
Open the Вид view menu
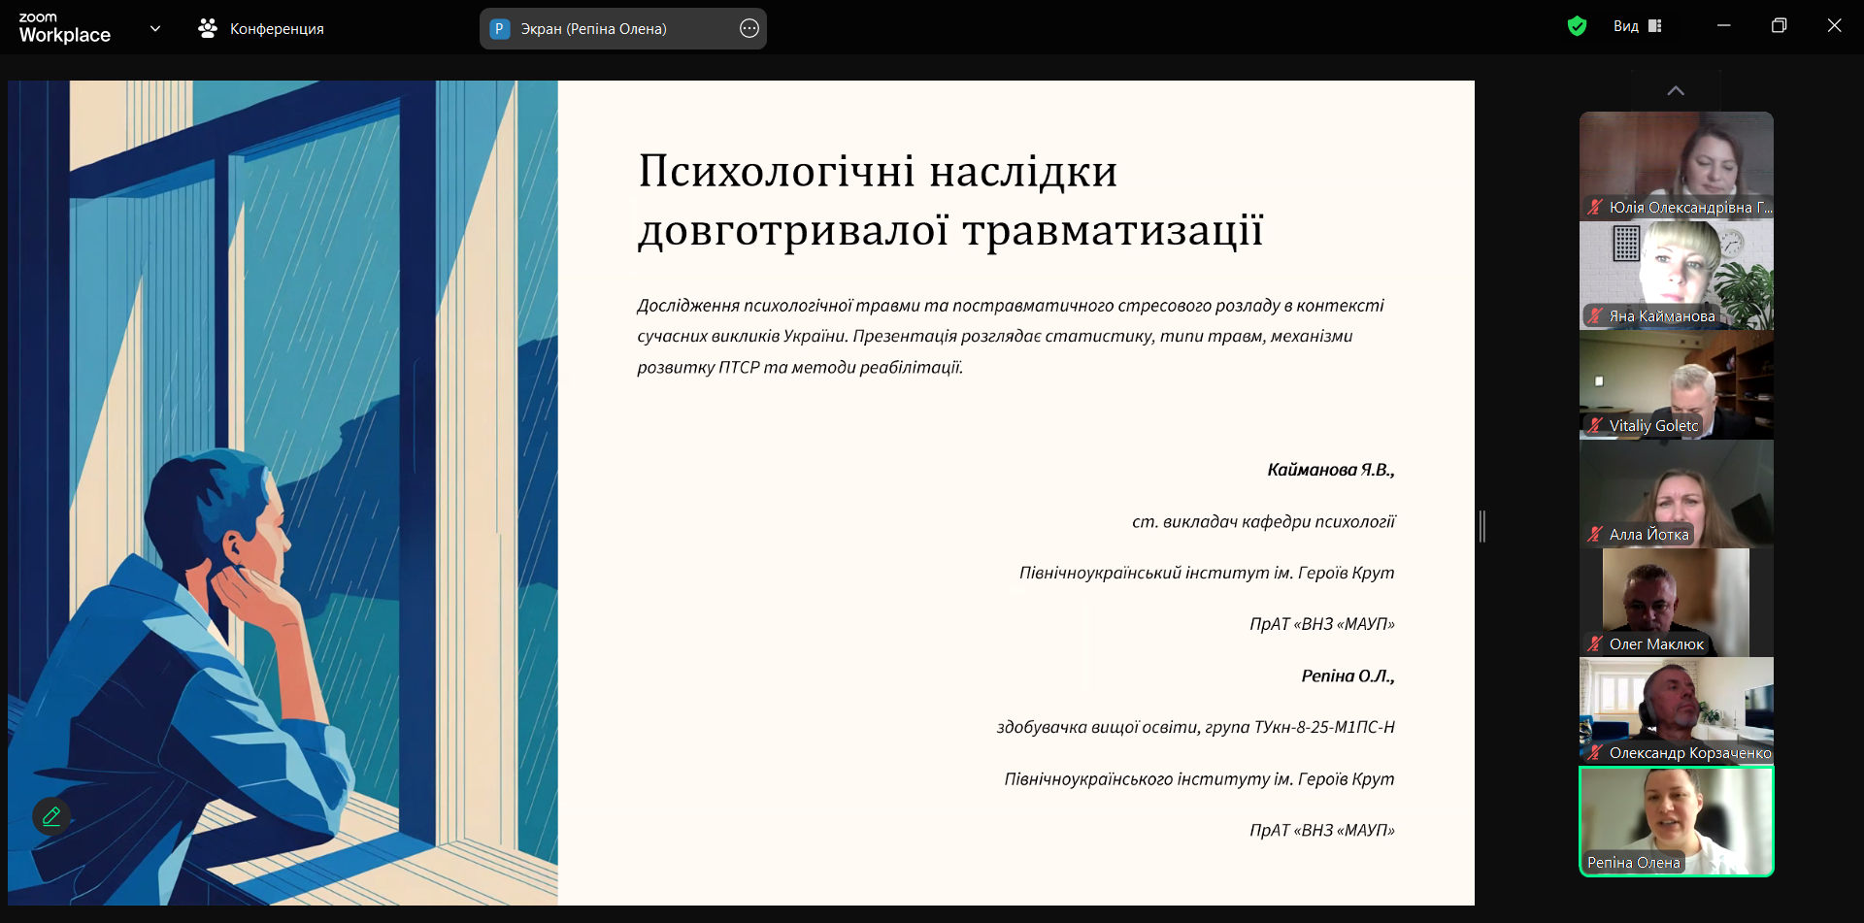(x=1626, y=26)
